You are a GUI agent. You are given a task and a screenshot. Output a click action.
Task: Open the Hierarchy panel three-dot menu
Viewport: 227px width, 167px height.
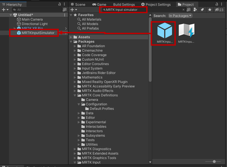pos(64,4)
